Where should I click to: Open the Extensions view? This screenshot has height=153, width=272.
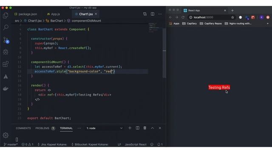click(x=6, y=64)
